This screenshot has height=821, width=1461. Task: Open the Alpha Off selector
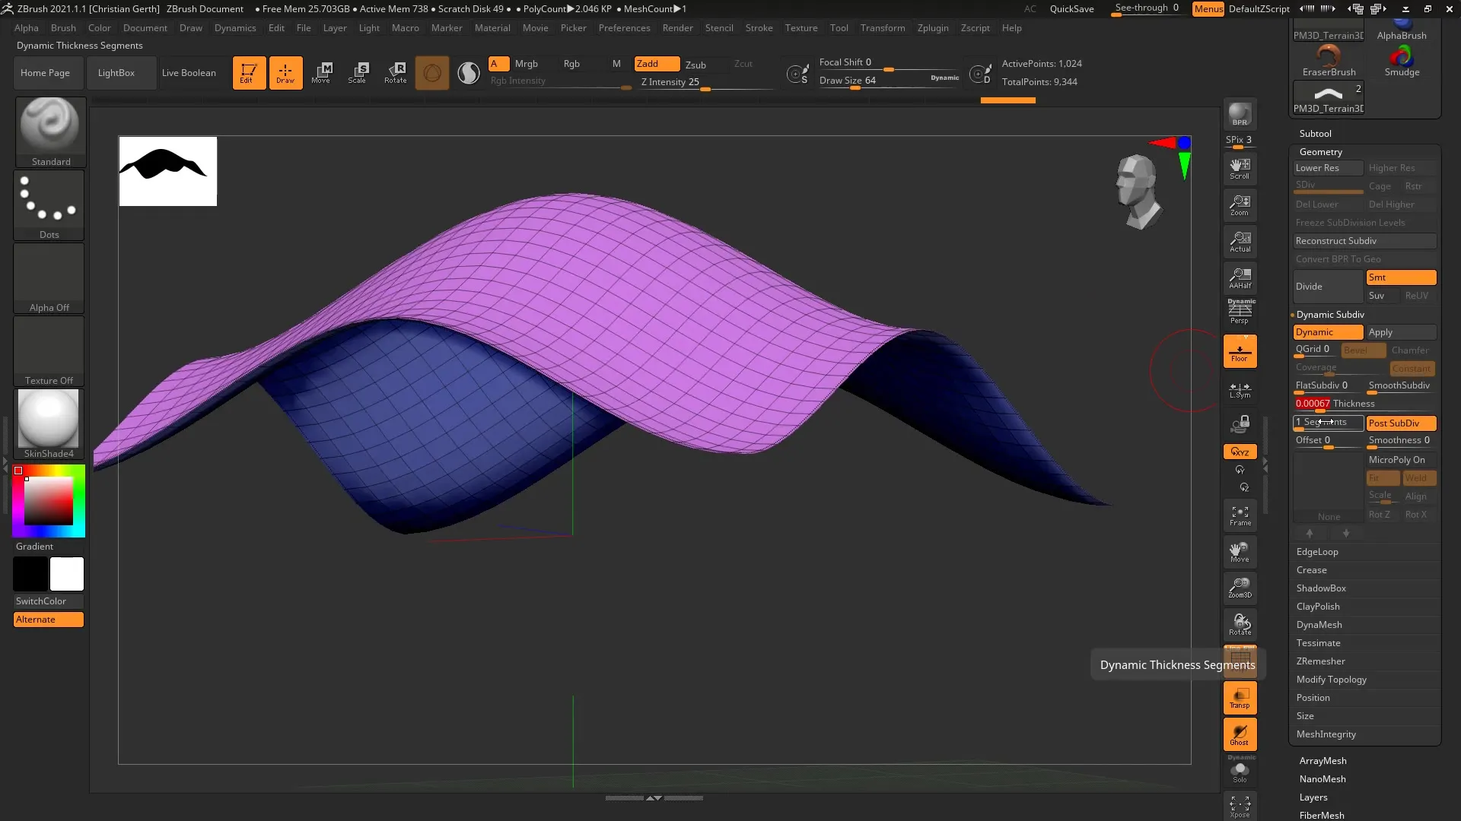click(49, 278)
